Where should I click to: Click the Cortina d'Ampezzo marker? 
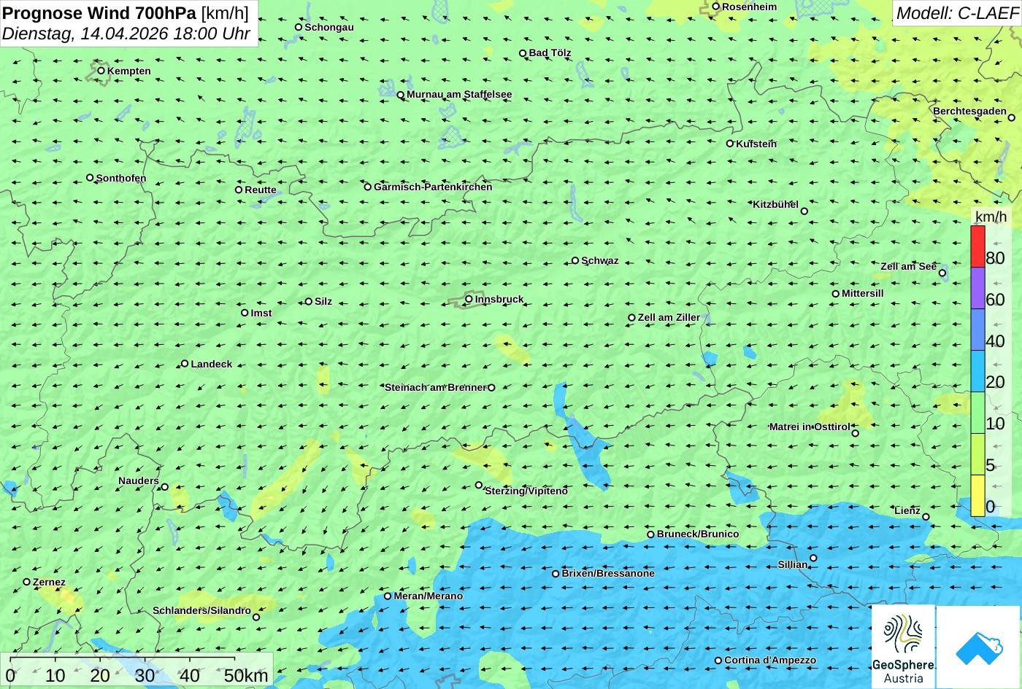click(x=718, y=661)
